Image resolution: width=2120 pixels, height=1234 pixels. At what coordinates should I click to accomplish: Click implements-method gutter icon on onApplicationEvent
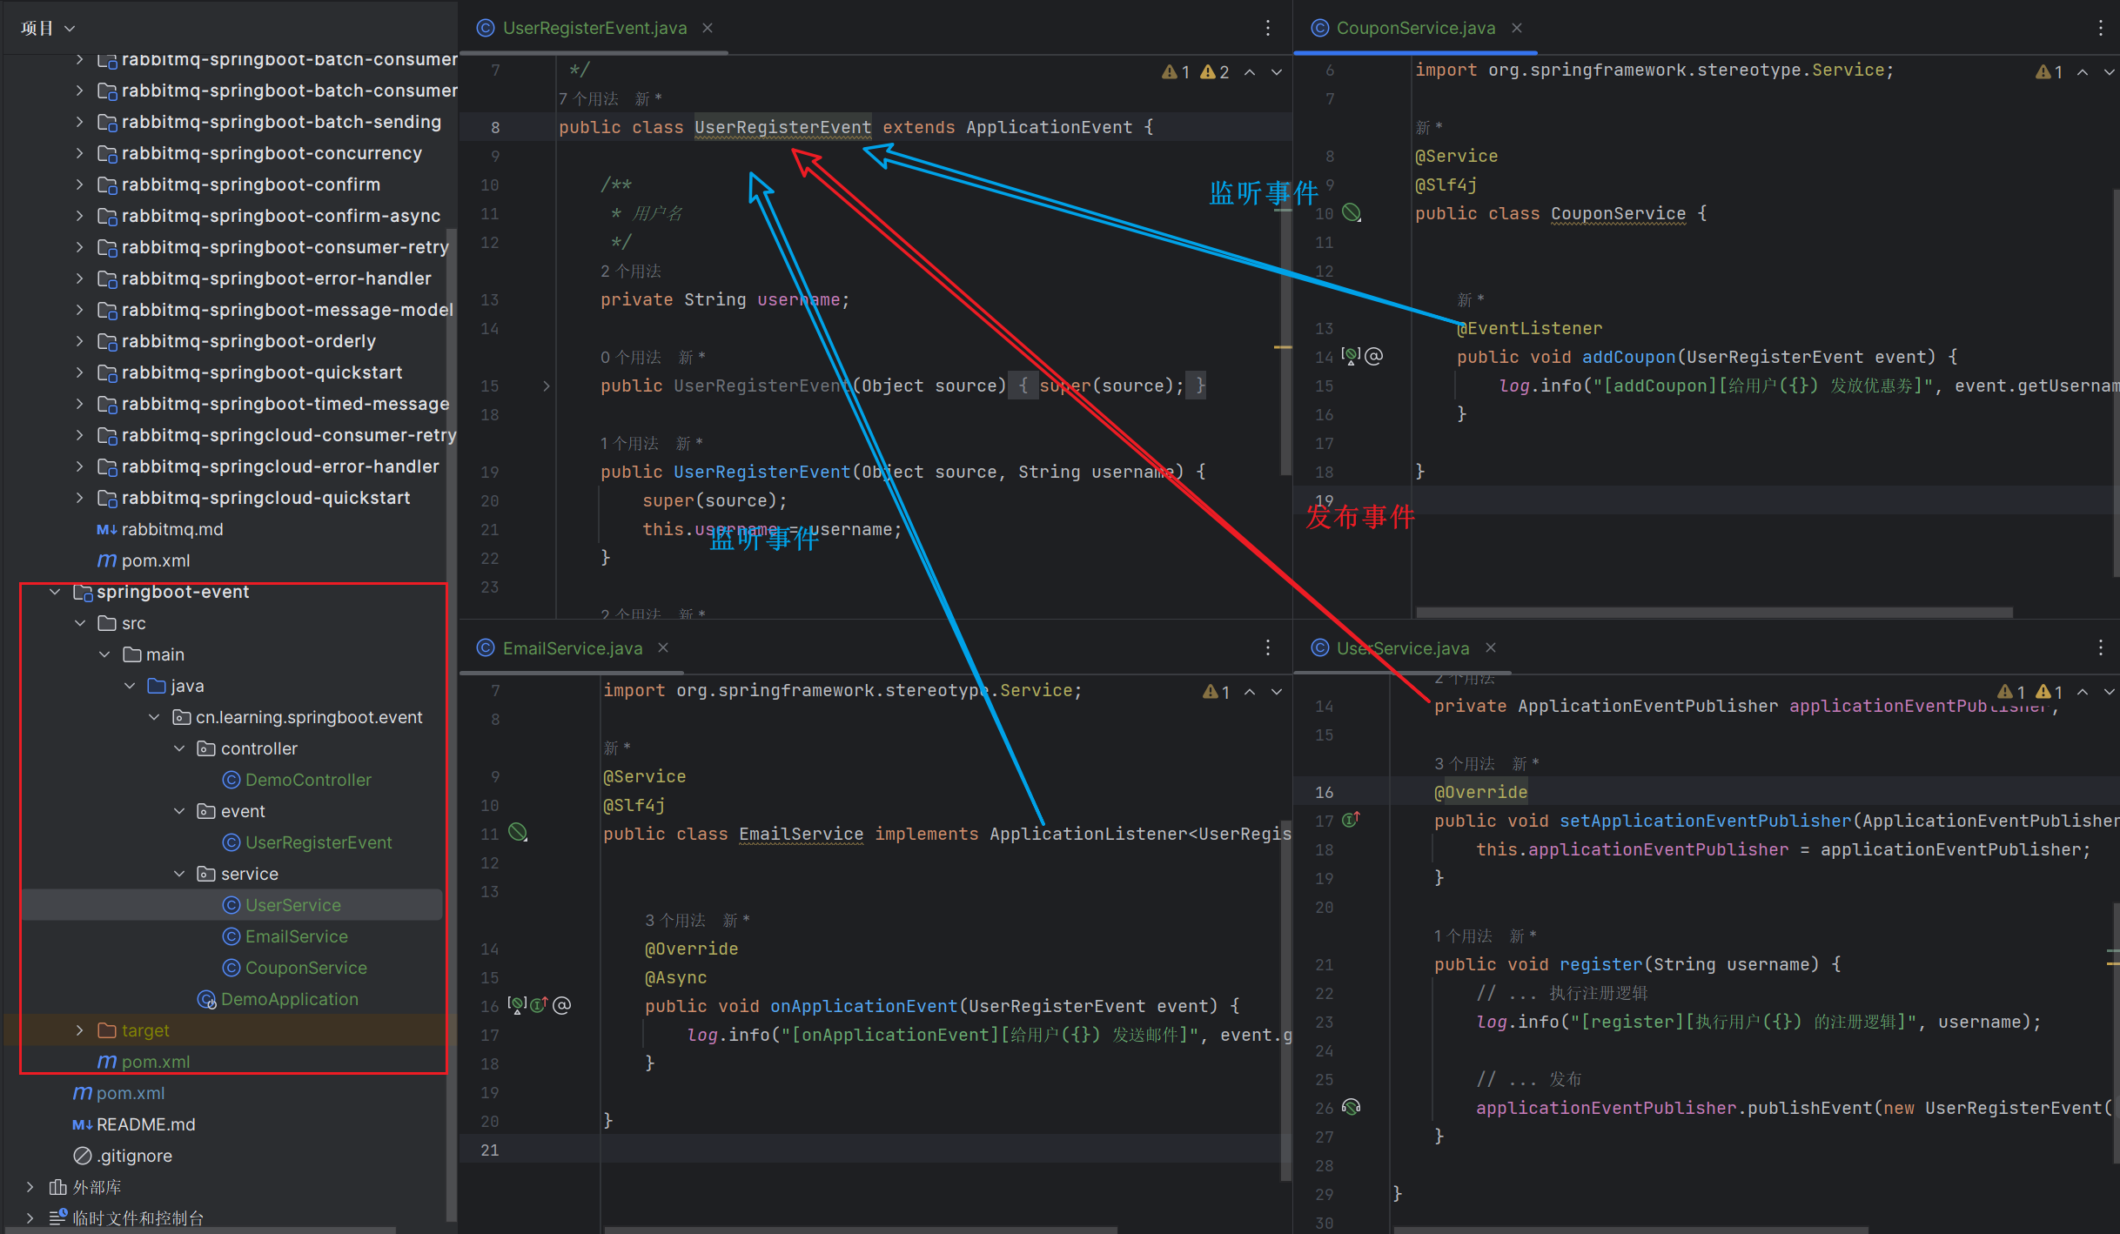[x=539, y=1005]
